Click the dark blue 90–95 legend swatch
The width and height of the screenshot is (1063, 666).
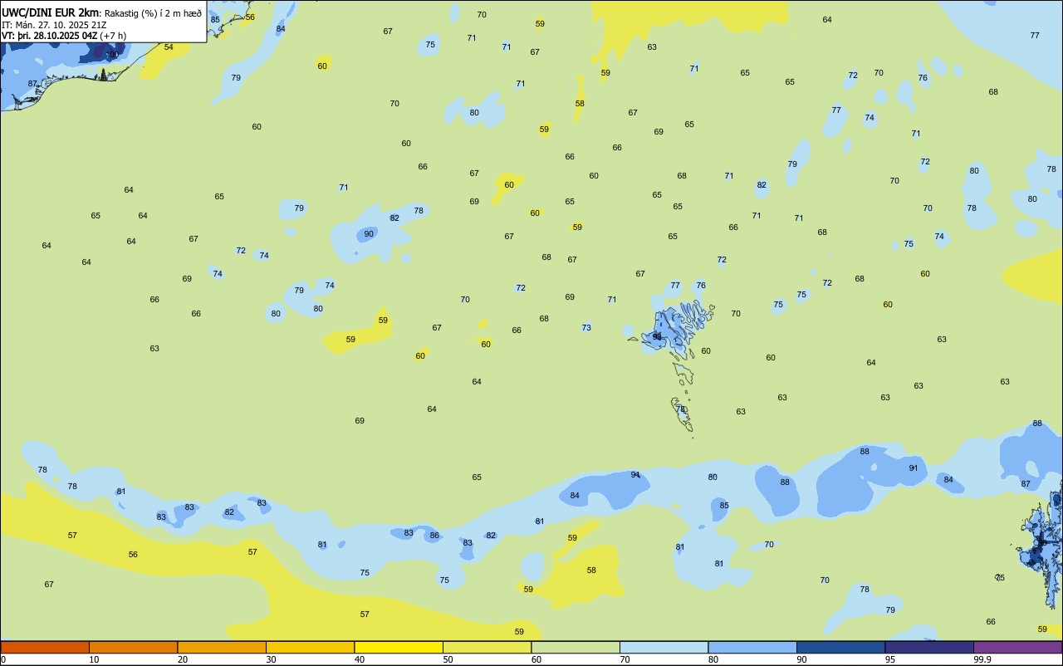click(840, 647)
